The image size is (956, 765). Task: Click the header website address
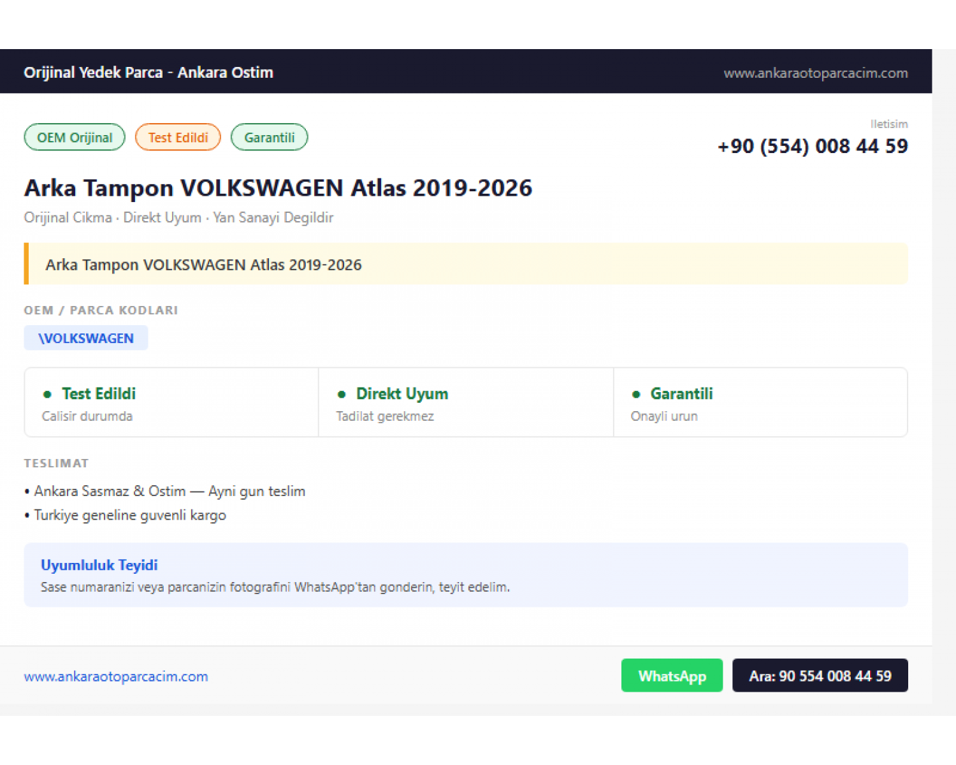(816, 73)
